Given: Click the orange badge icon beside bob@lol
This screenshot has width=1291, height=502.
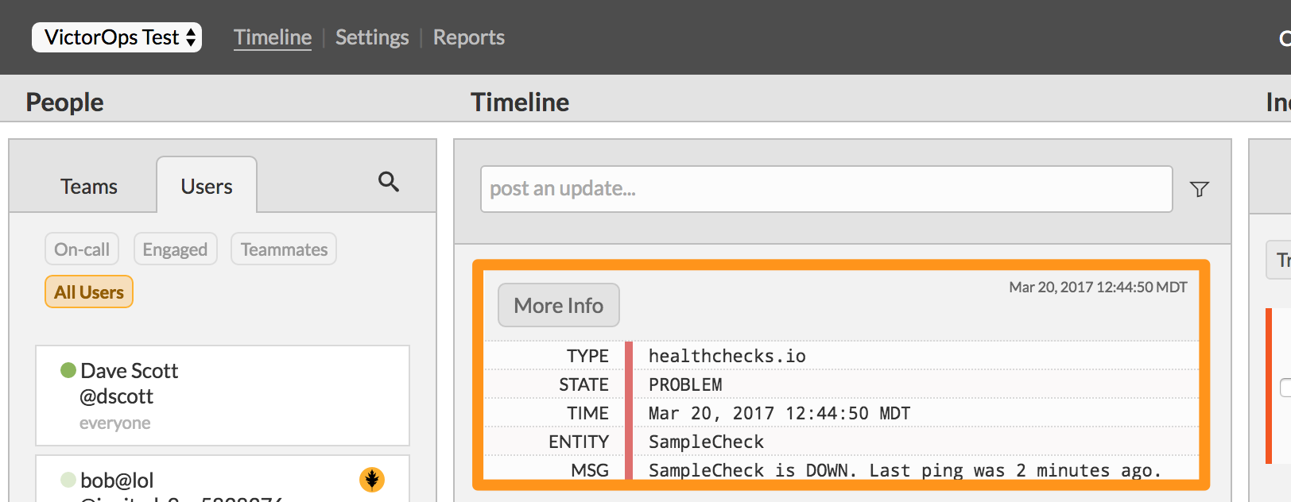Looking at the screenshot, I should (372, 479).
